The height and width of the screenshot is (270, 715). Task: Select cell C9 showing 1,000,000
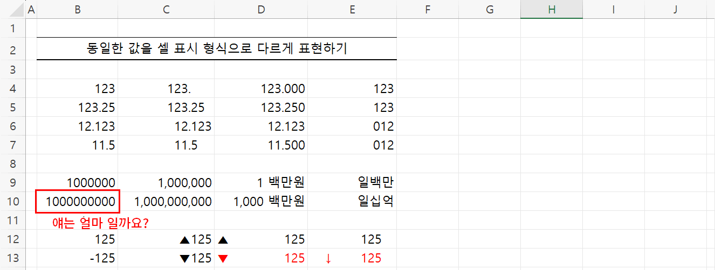tap(166, 182)
